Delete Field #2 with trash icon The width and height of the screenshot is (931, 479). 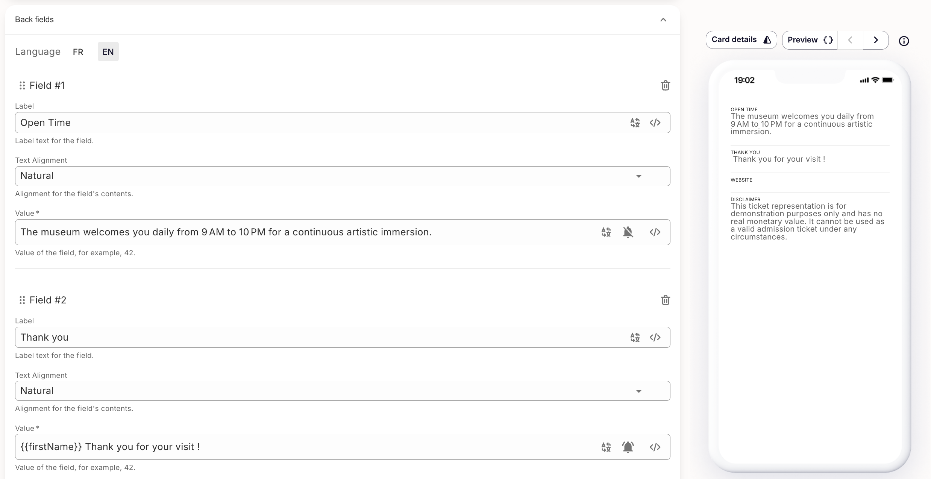pyautogui.click(x=665, y=300)
